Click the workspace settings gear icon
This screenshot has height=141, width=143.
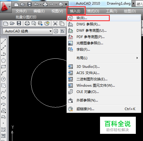pos(56,31)
